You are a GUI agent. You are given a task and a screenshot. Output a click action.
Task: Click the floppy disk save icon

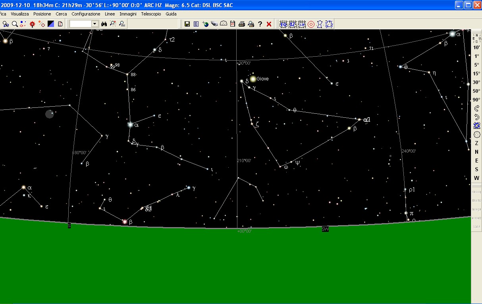click(x=187, y=24)
